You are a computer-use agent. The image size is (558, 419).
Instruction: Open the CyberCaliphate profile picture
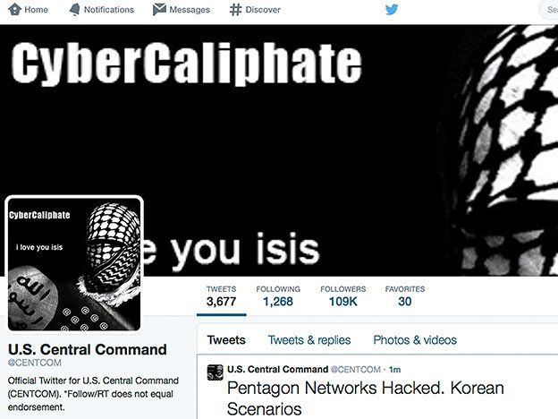coord(74,264)
